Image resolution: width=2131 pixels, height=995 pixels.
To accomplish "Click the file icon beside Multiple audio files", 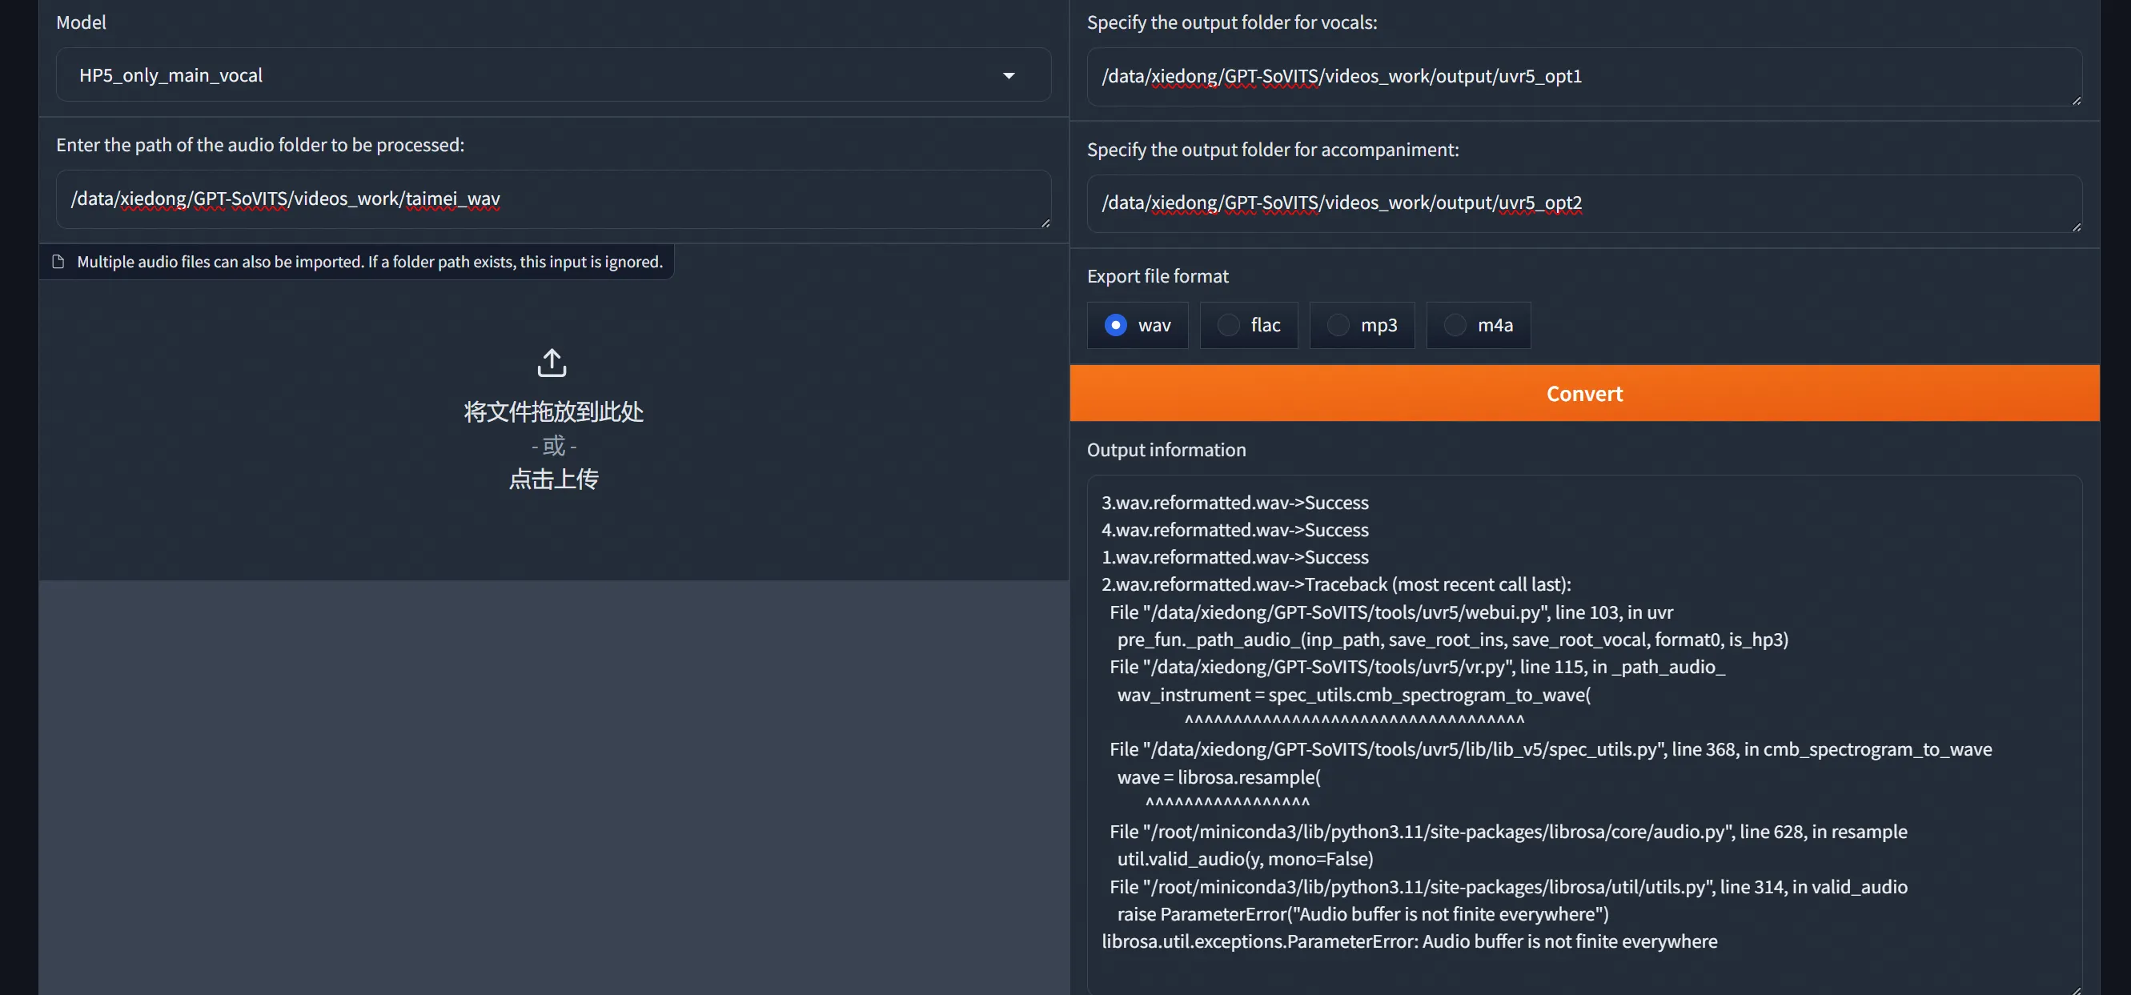I will pyautogui.click(x=58, y=262).
